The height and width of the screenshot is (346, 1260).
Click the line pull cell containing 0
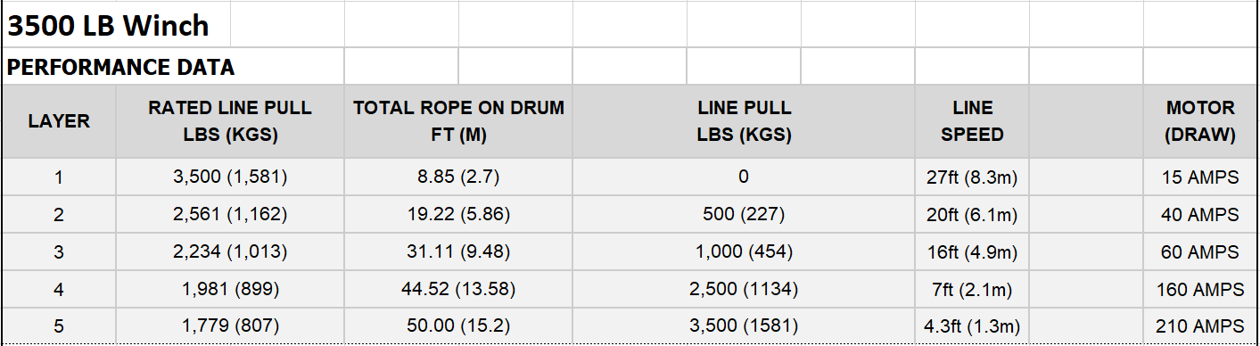pyautogui.click(x=744, y=177)
